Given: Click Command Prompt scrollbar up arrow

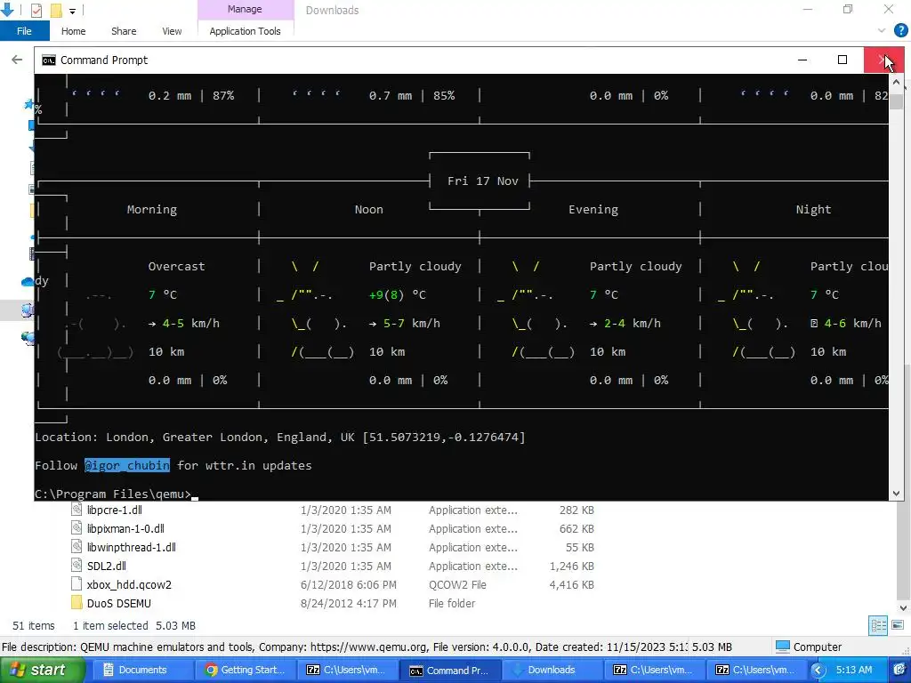Looking at the screenshot, I should [x=896, y=83].
